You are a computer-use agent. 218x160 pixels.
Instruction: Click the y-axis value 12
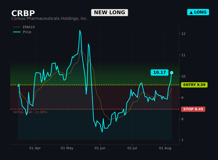(183, 34)
